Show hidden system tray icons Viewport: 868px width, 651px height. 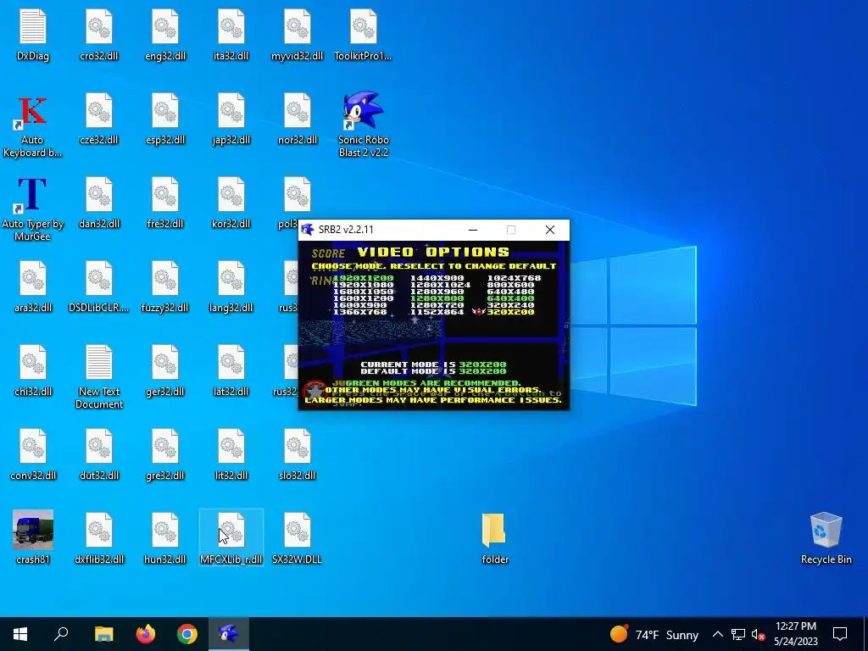717,634
